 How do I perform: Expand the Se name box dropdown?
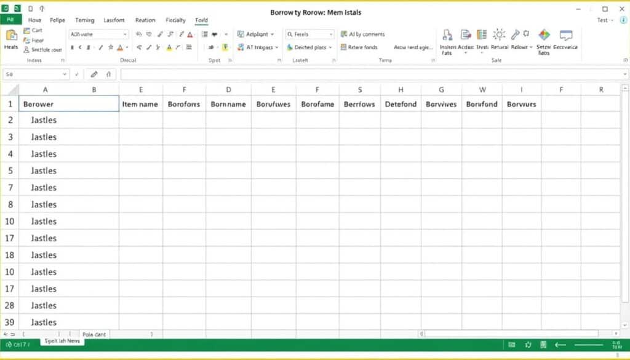pos(64,74)
